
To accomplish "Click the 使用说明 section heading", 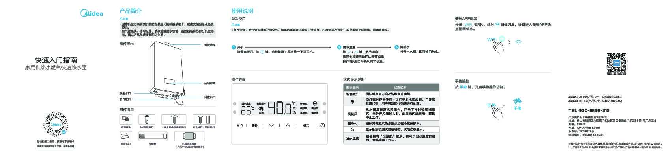I will coord(242,11).
